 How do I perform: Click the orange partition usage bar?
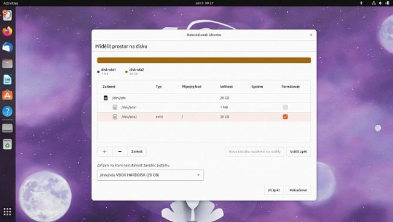pos(204,60)
